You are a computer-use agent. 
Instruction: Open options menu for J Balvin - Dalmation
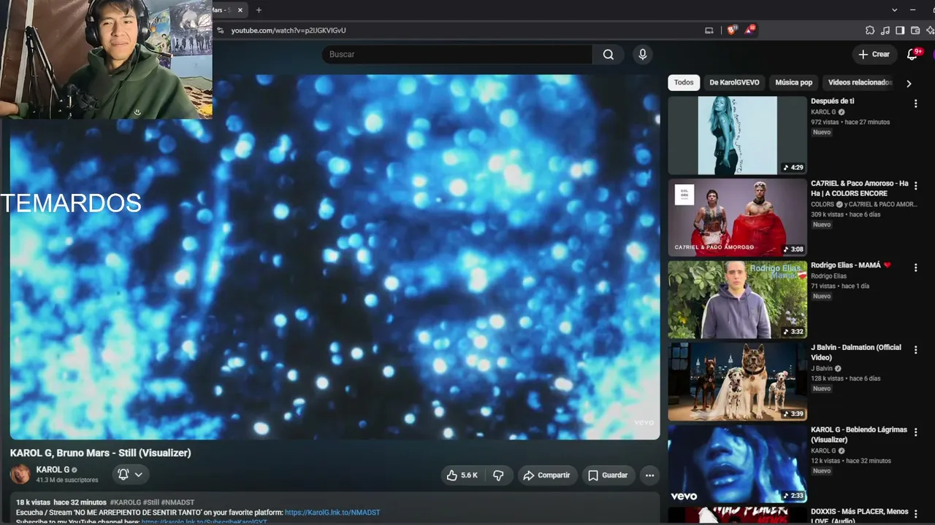(915, 350)
